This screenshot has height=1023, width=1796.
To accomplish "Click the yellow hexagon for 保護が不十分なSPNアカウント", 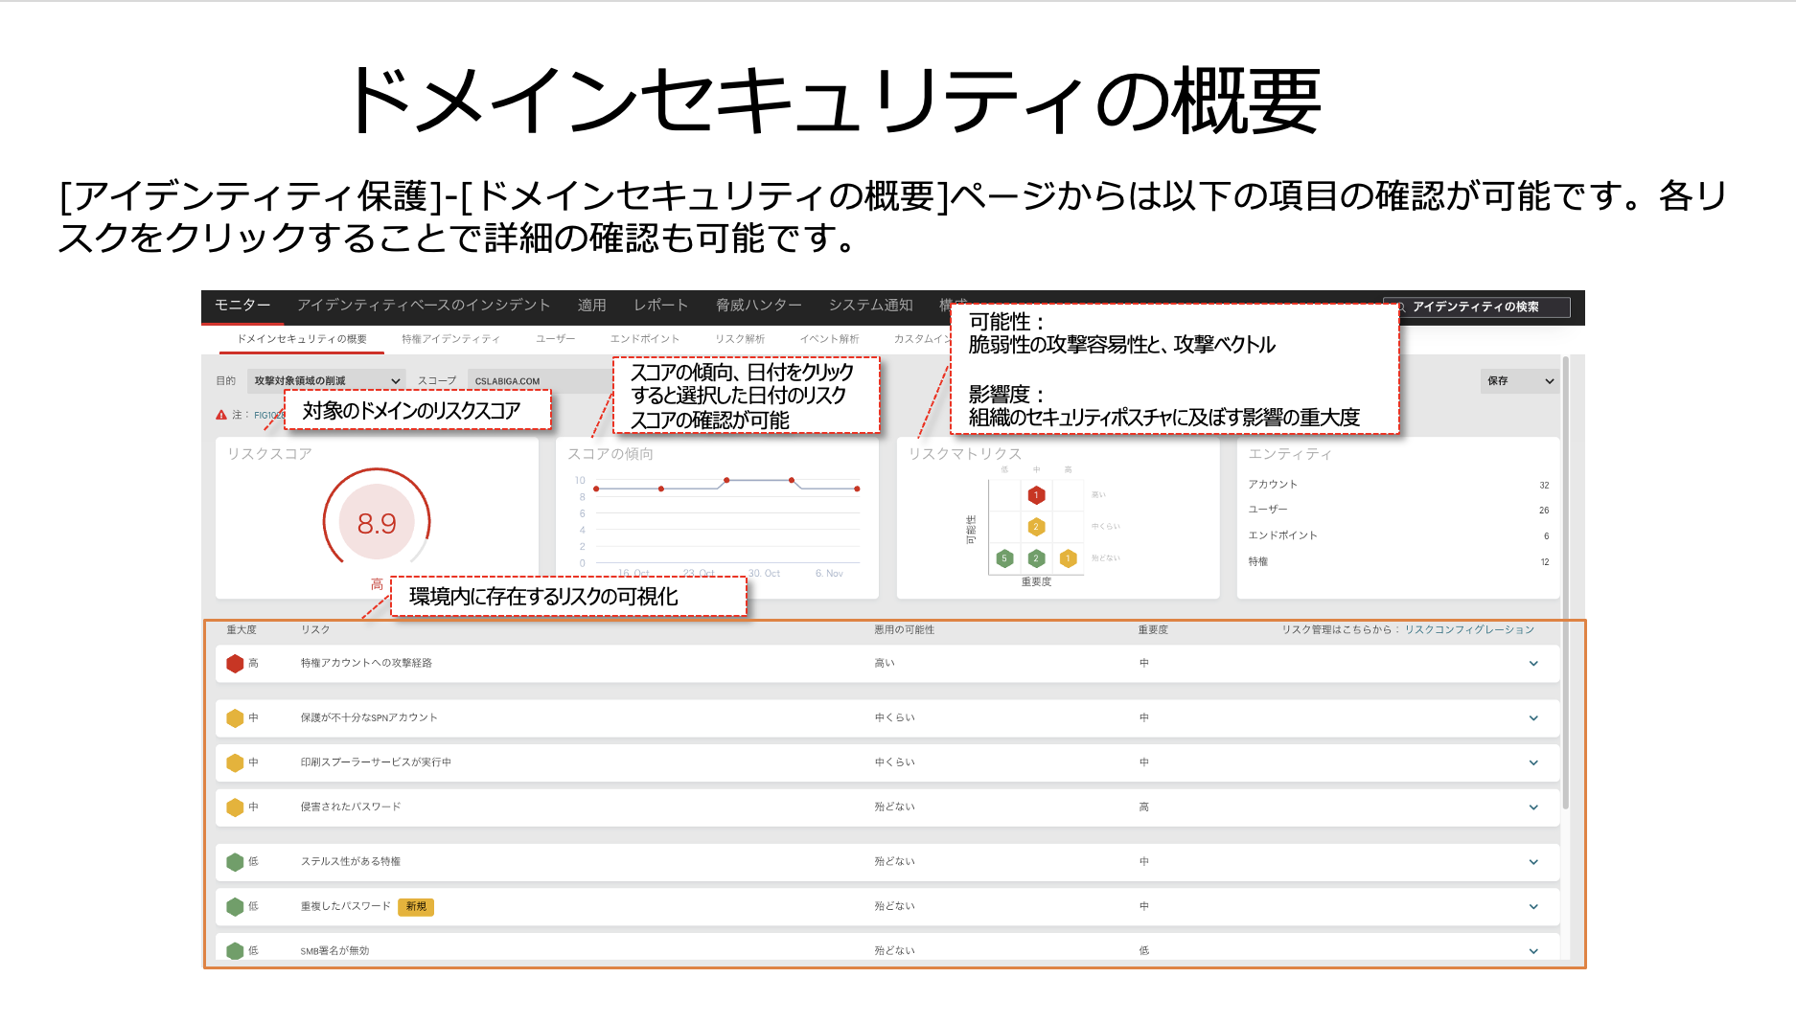I will point(235,717).
